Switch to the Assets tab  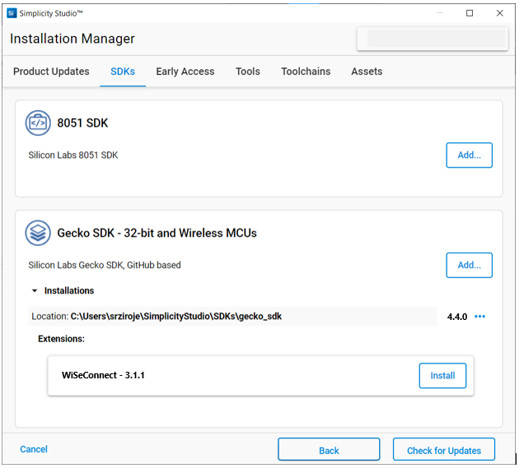[x=367, y=72]
